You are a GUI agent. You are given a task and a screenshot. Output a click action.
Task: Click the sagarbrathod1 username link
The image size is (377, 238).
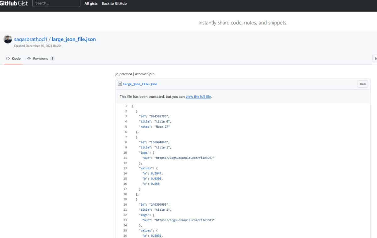point(30,39)
